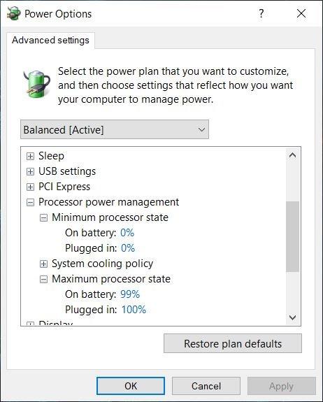Open the Balanced [Active] power plan dropdown
This screenshot has height=402, width=323.
pos(115,129)
